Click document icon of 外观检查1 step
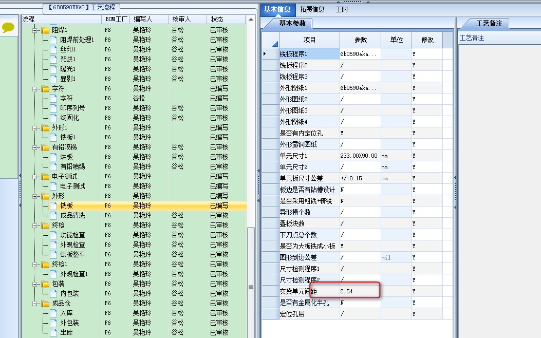The image size is (541, 338). point(53,274)
